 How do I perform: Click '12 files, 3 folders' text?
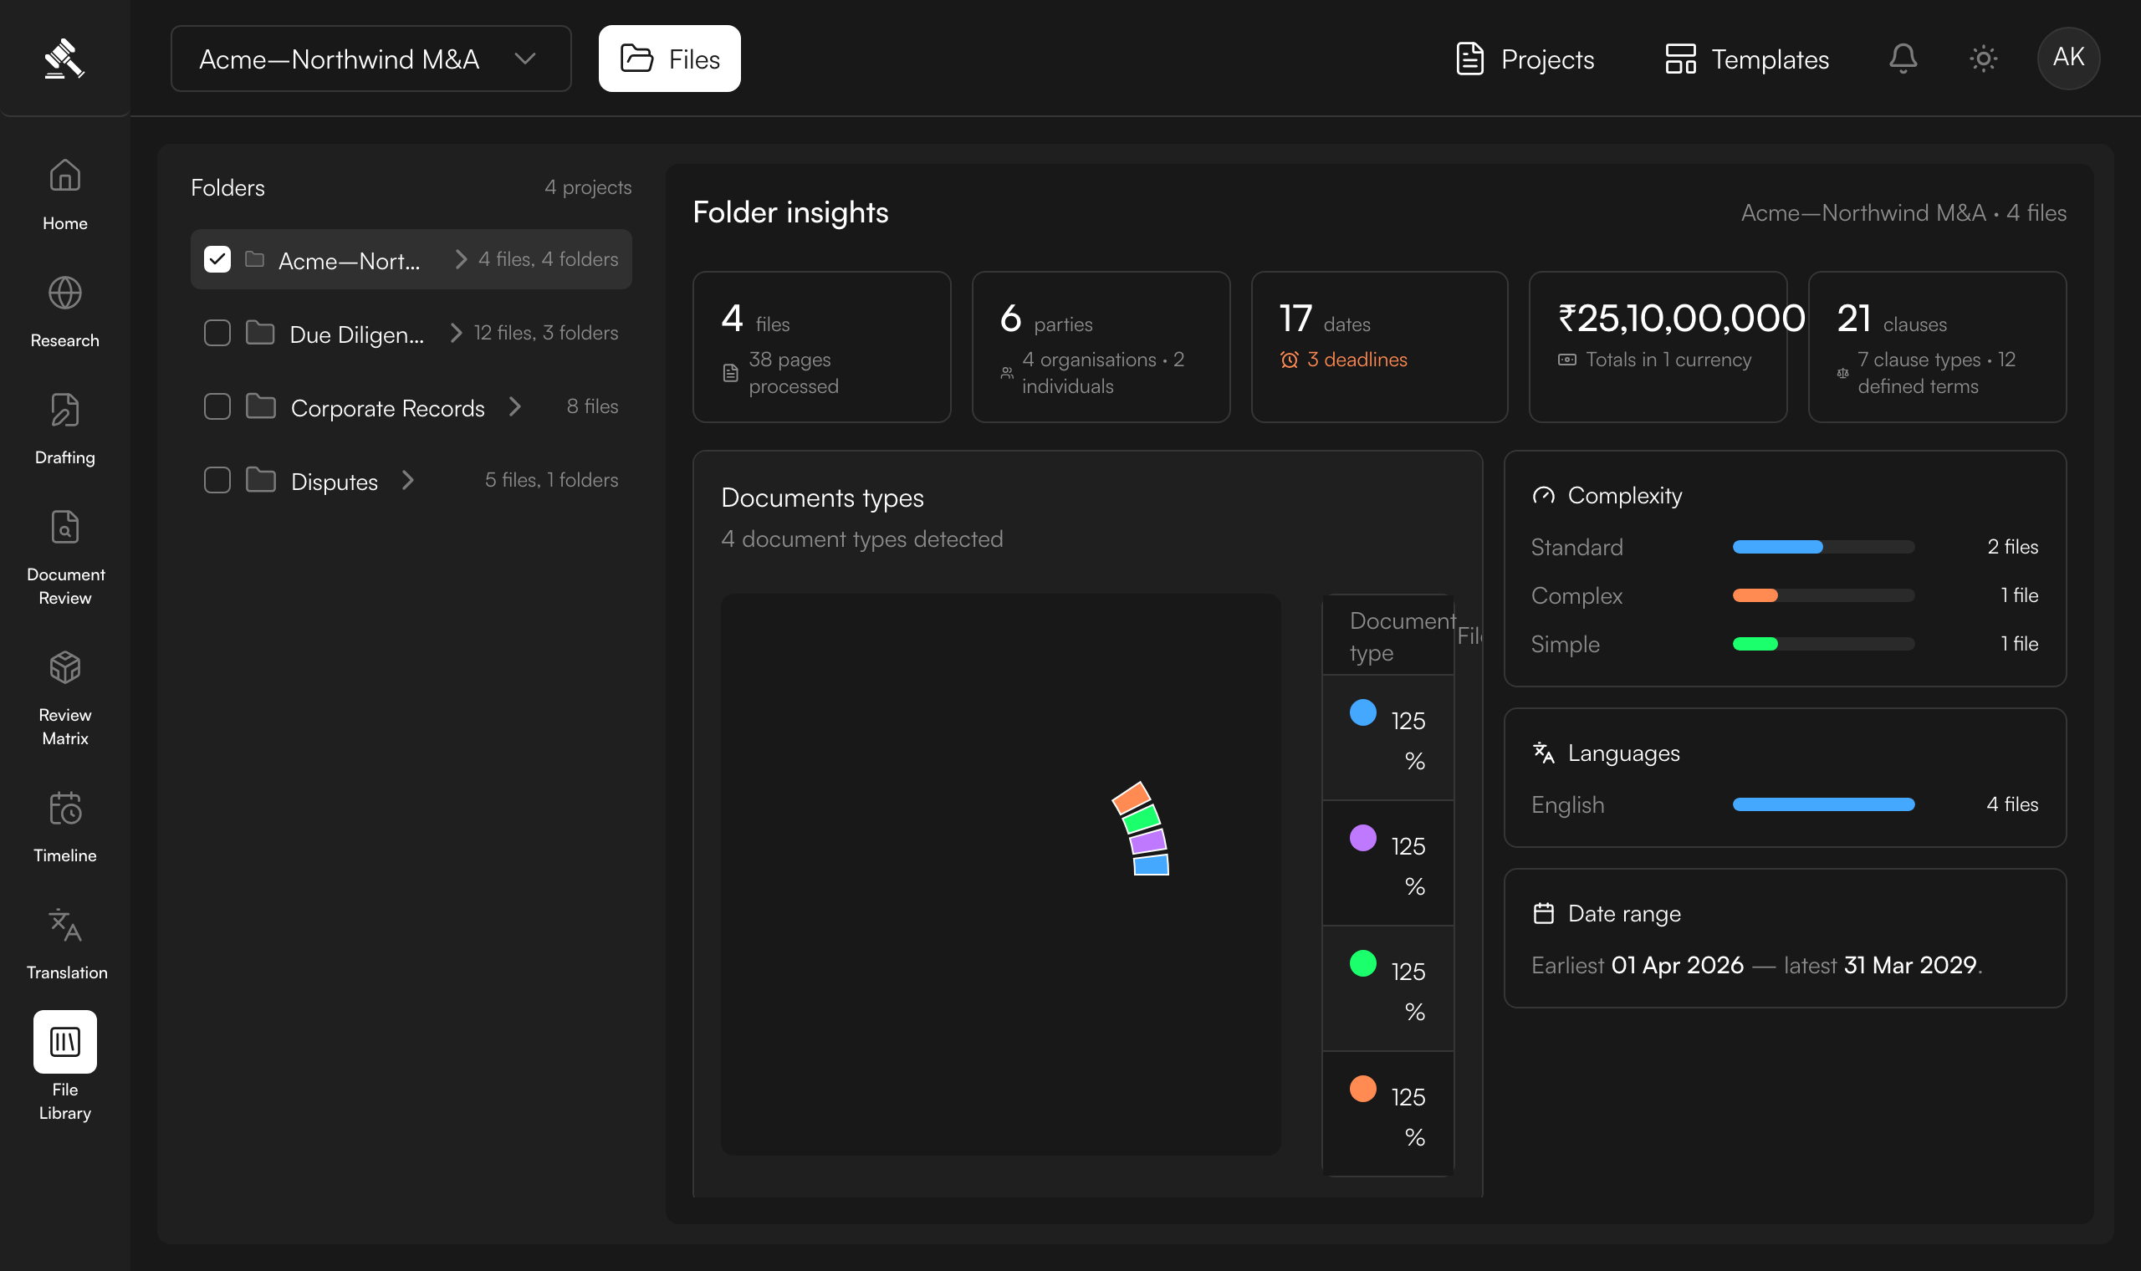pos(546,332)
